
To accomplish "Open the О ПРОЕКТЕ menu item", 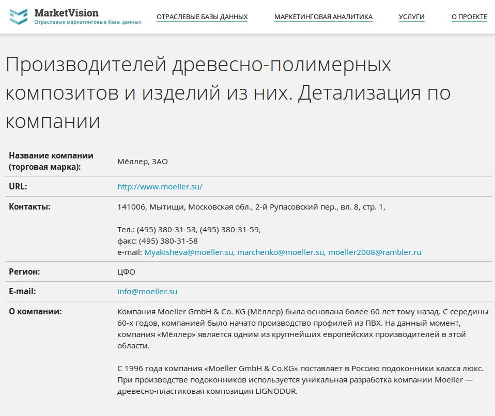I will (x=469, y=17).
